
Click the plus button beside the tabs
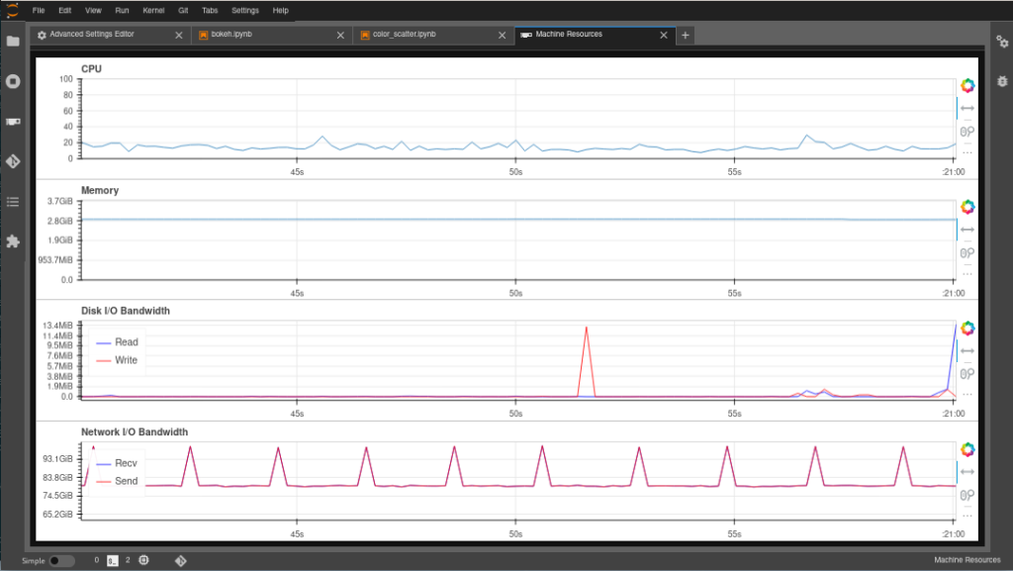click(685, 35)
